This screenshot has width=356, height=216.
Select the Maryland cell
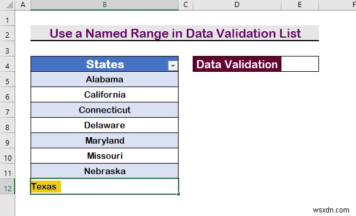[105, 141]
